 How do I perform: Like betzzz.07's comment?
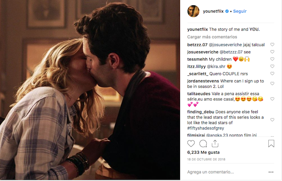click(x=272, y=44)
